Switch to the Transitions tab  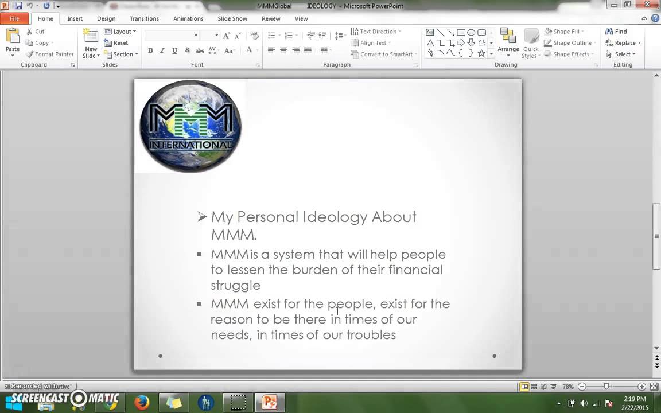(144, 18)
